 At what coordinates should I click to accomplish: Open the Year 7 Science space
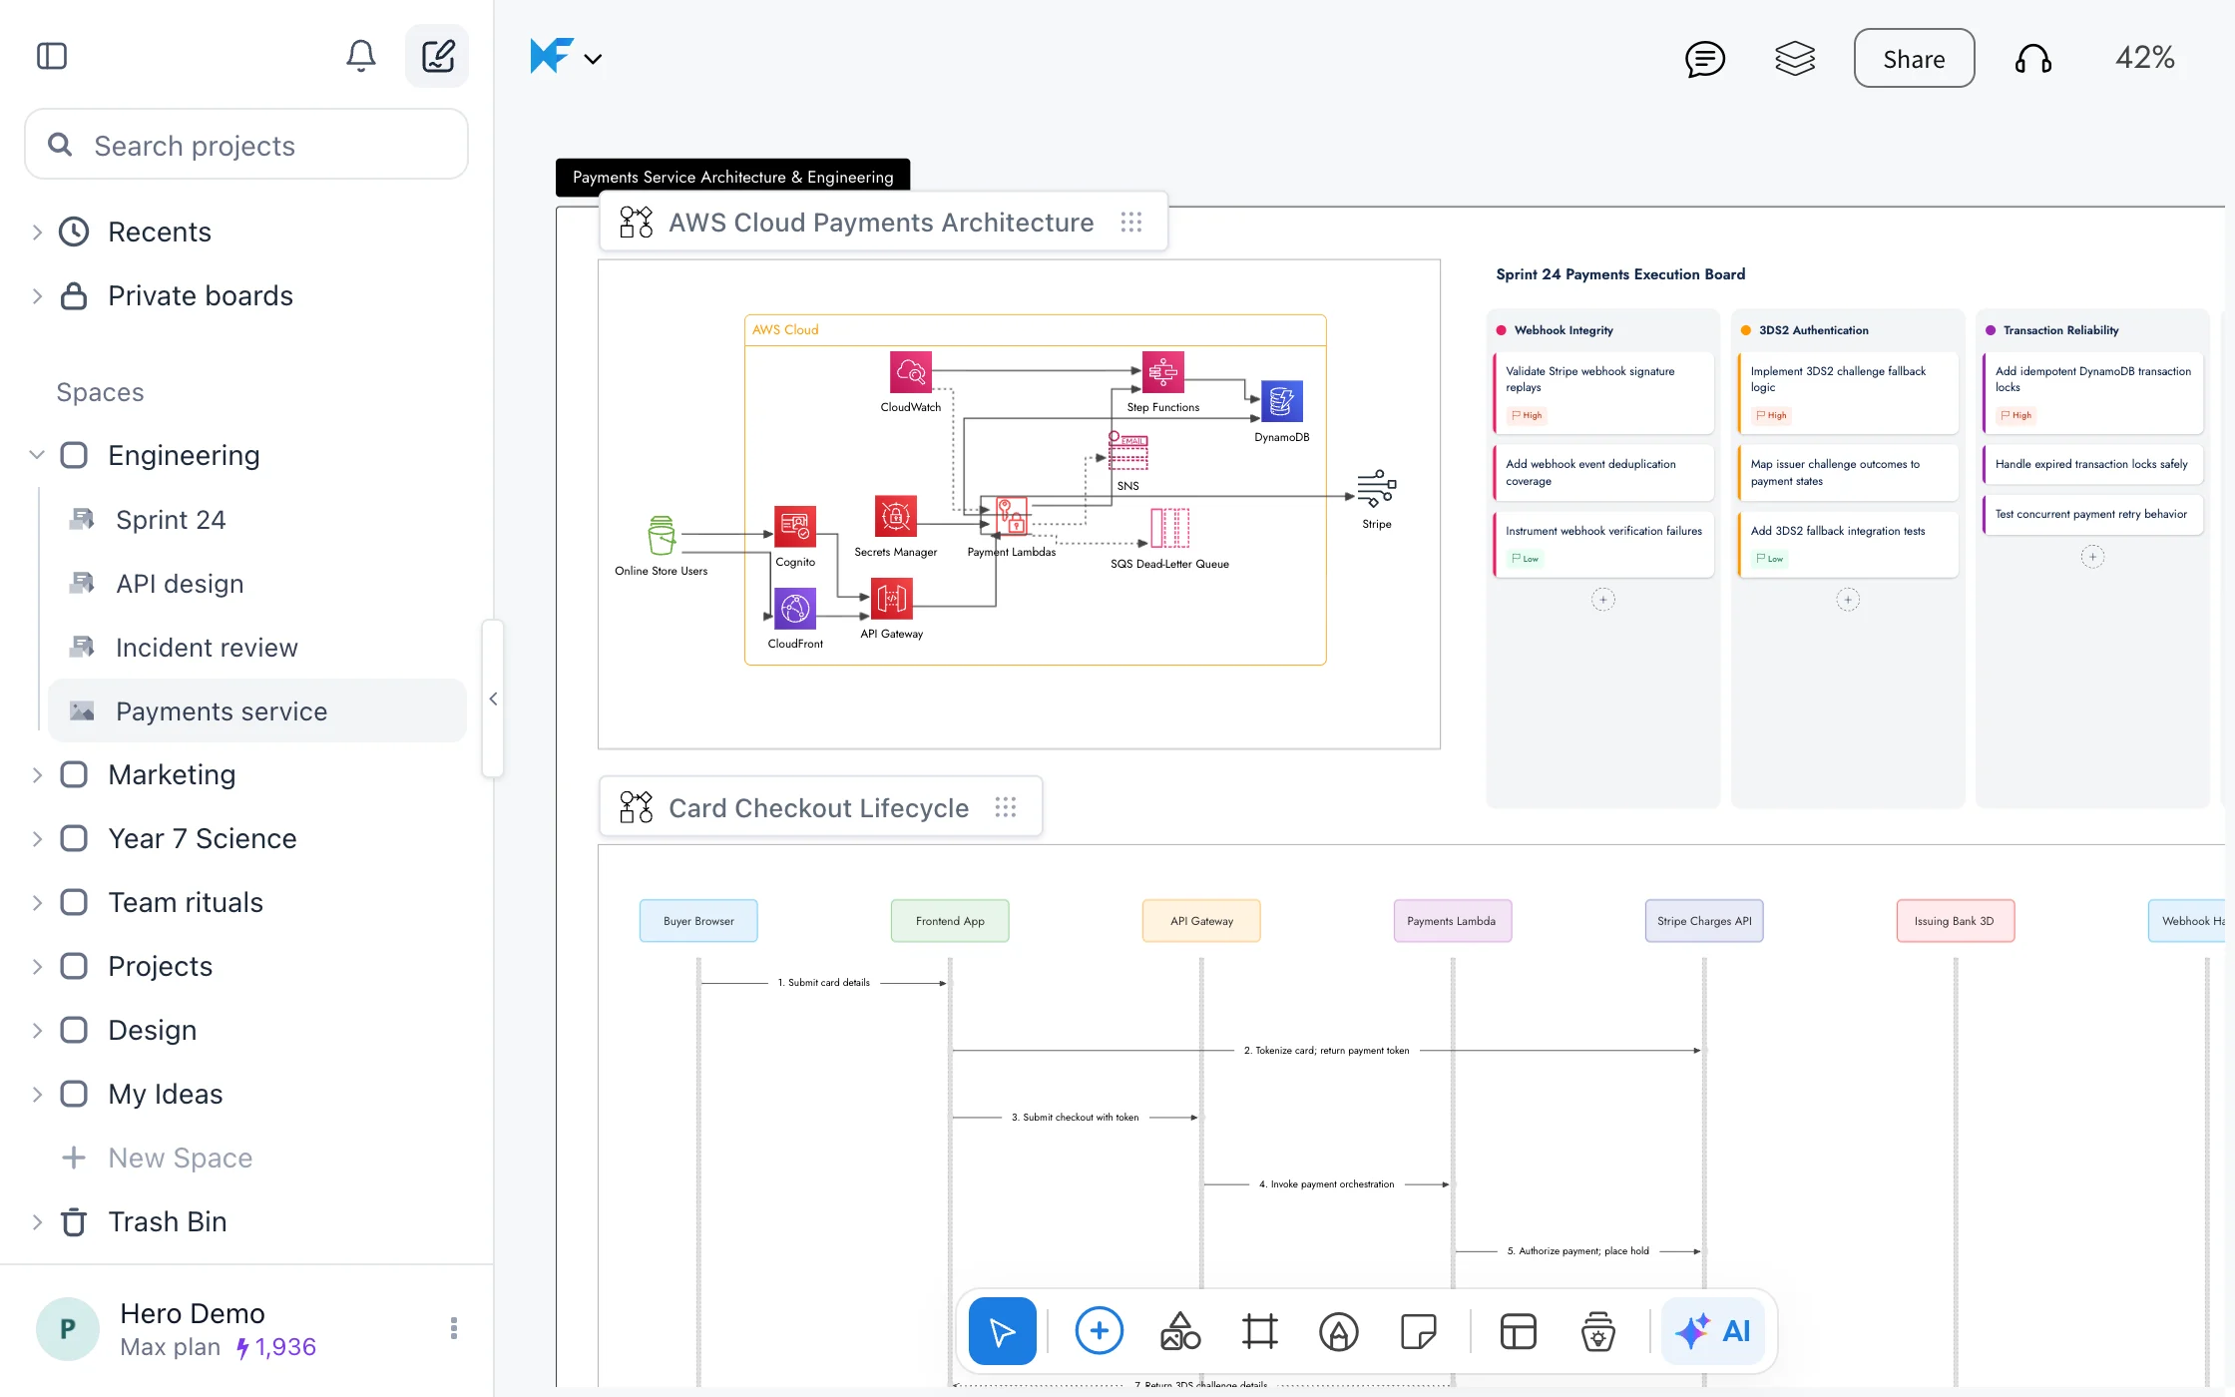point(203,838)
